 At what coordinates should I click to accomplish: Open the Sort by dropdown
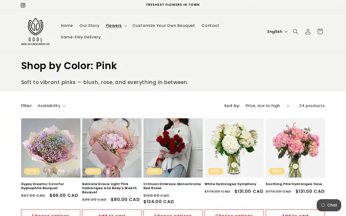[x=267, y=106]
